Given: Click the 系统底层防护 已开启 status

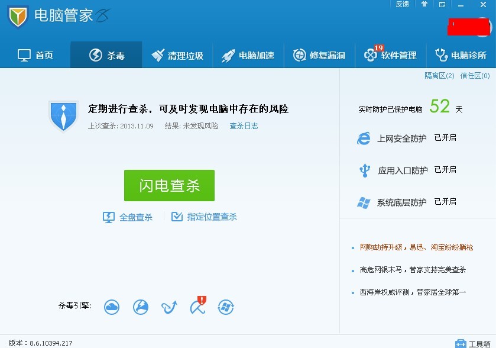Looking at the screenshot, I should pos(445,202).
